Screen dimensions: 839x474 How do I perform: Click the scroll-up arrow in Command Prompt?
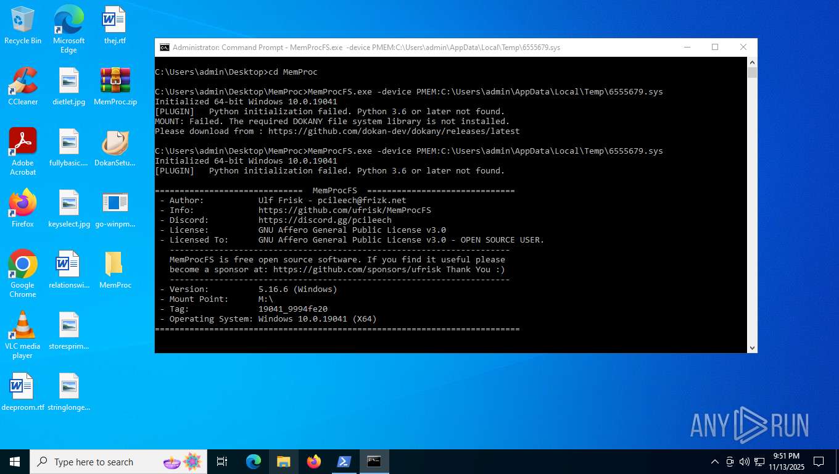pyautogui.click(x=752, y=62)
